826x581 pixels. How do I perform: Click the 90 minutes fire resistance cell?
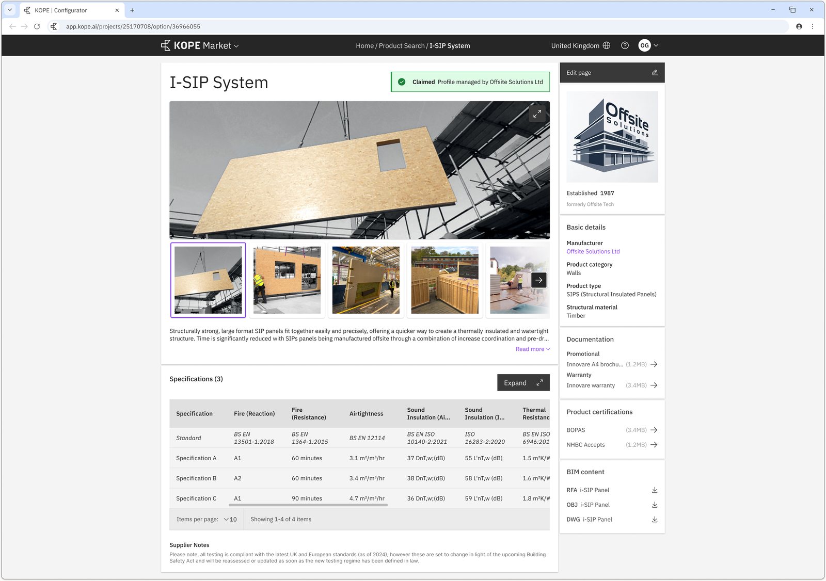(307, 498)
